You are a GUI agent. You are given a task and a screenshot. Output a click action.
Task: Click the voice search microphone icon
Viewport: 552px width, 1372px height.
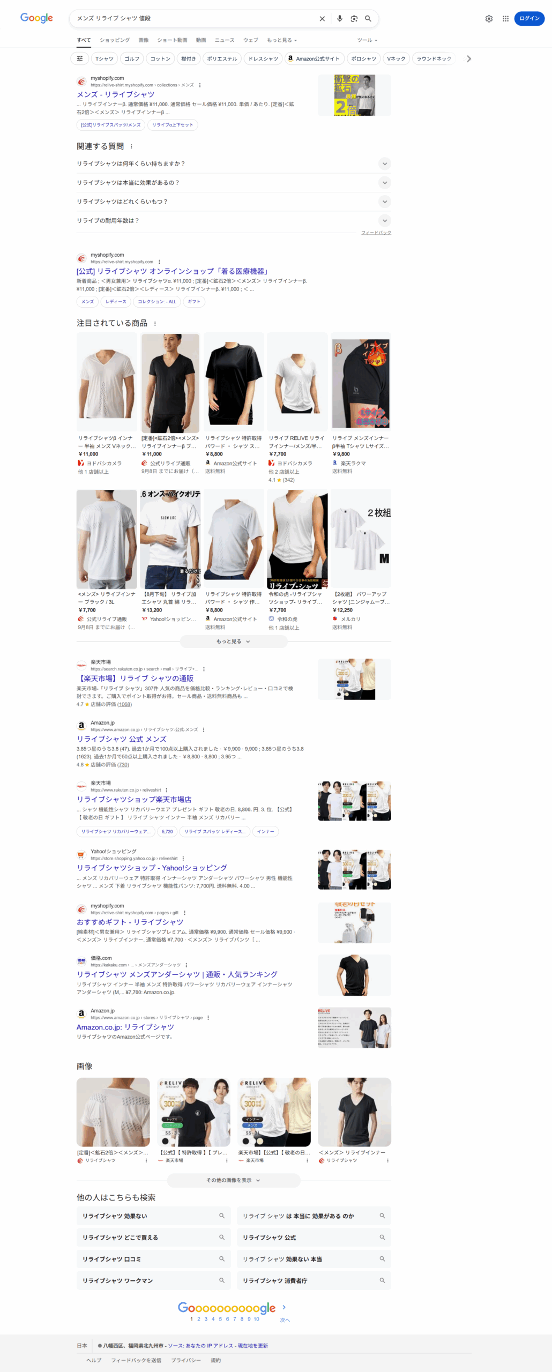tap(339, 19)
